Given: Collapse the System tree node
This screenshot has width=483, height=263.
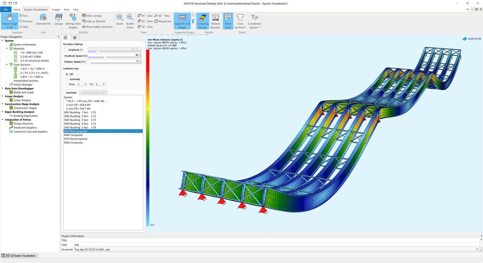Looking at the screenshot, I should point(2,40).
